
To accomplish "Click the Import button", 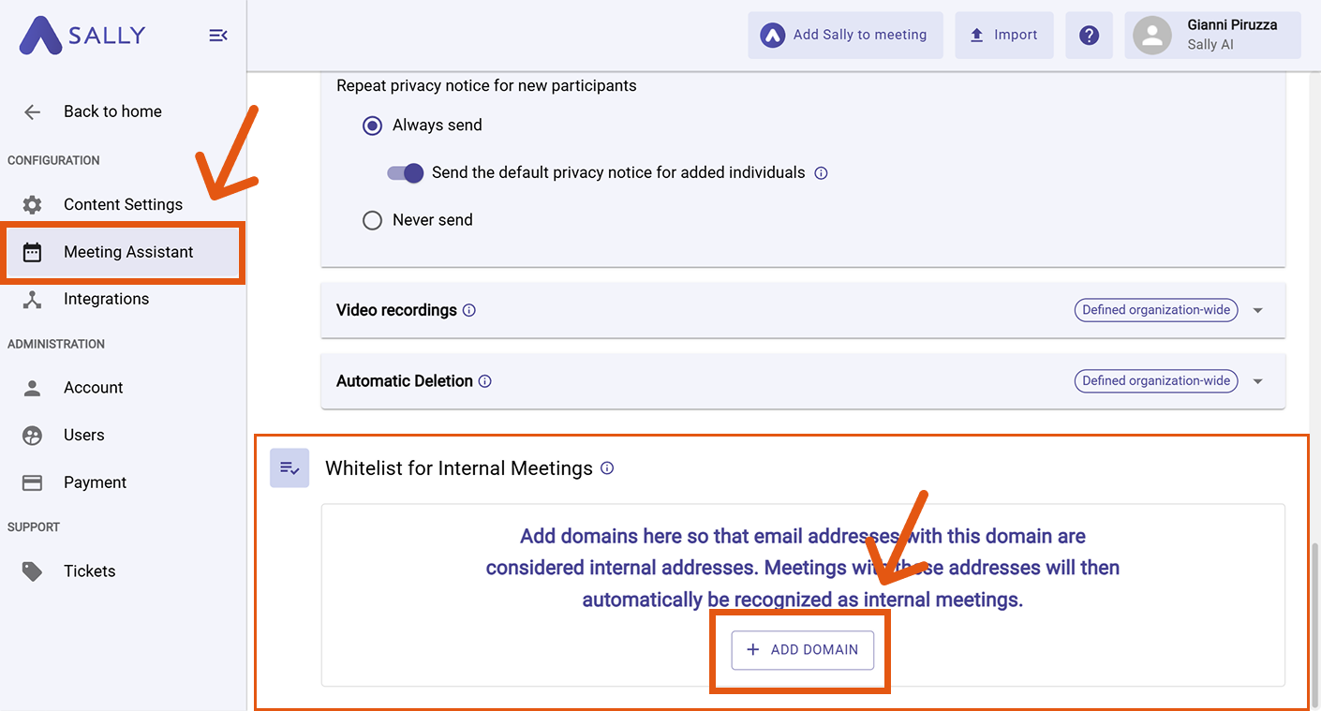I will [x=1003, y=36].
